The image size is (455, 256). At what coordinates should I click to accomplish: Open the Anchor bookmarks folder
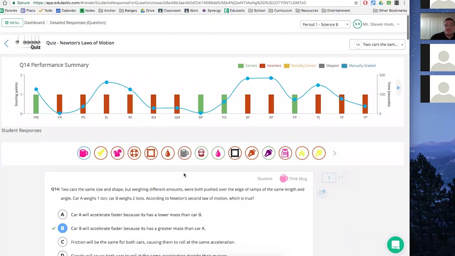107,11
